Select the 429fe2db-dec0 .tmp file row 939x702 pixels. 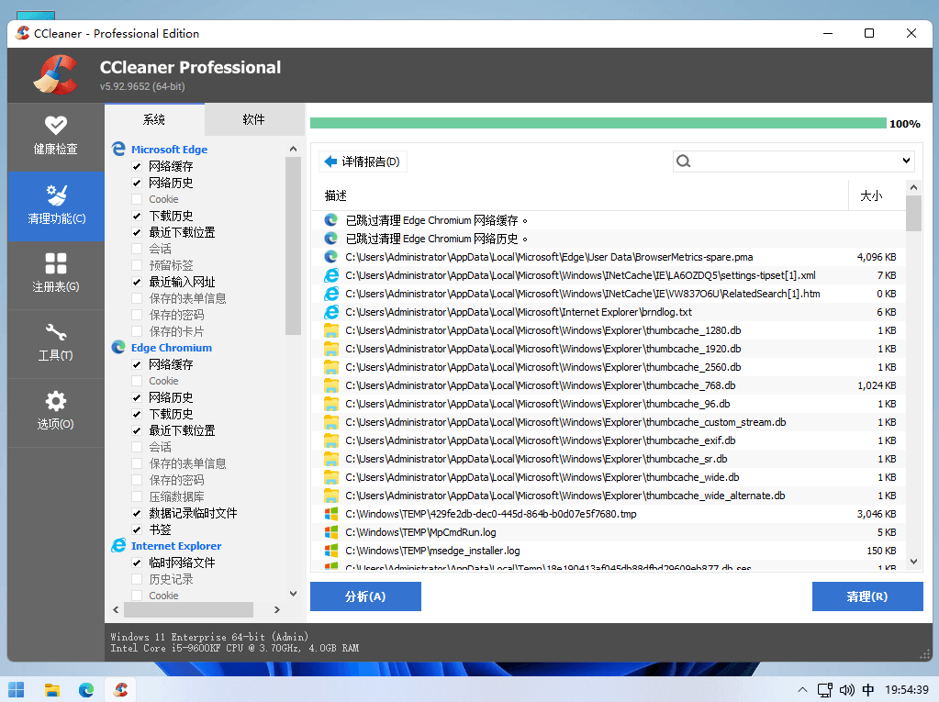click(608, 514)
